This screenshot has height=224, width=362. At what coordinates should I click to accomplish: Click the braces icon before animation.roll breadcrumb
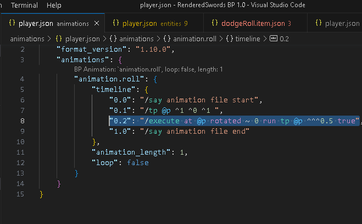(x=167, y=39)
